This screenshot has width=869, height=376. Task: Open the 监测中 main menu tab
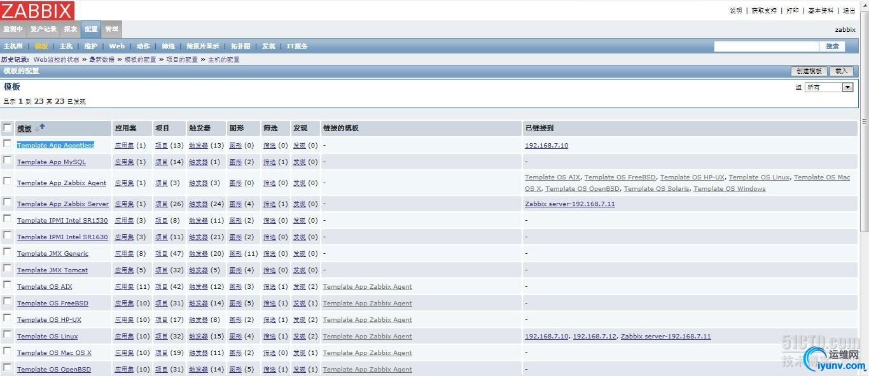13,29
